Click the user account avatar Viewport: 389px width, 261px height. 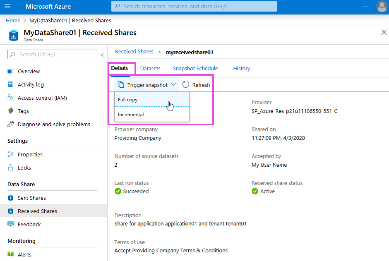382,7
